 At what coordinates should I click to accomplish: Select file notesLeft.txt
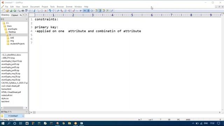pos(7,95)
